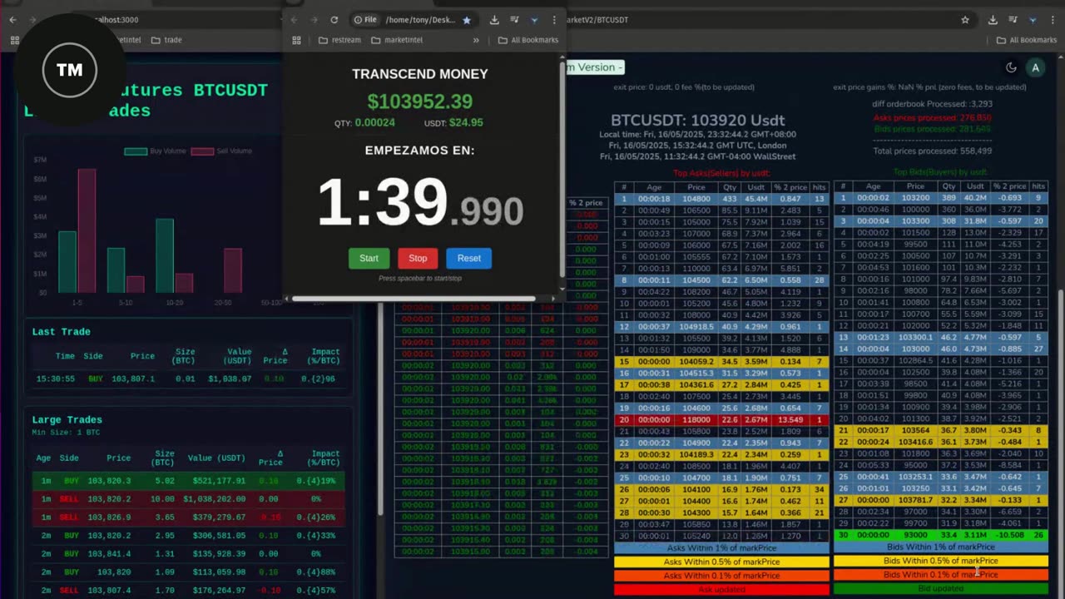Open three-dot menu of marketV2 window

[x=1053, y=20]
